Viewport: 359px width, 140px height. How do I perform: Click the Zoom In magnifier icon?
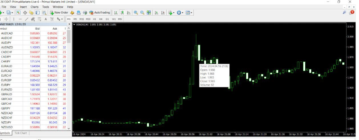(x=136, y=13)
